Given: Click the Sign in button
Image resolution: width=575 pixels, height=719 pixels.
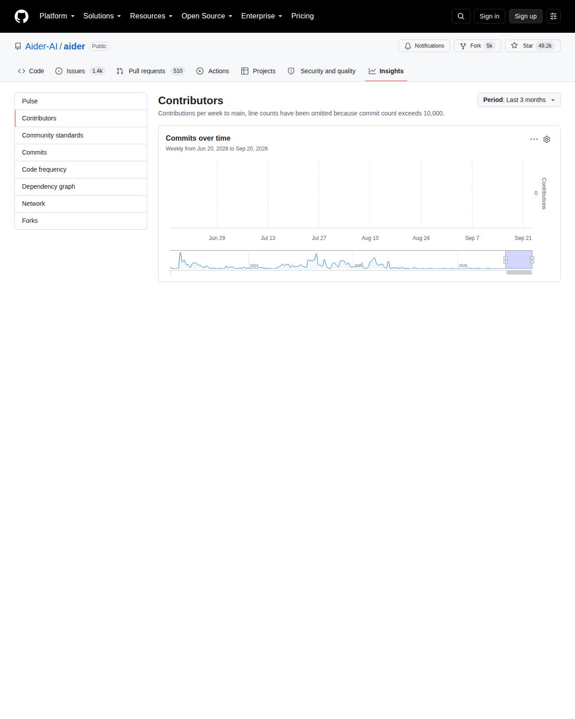Looking at the screenshot, I should pyautogui.click(x=490, y=16).
